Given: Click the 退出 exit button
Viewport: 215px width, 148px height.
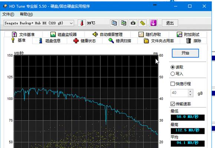Looking at the screenshot, I should click(170, 23).
